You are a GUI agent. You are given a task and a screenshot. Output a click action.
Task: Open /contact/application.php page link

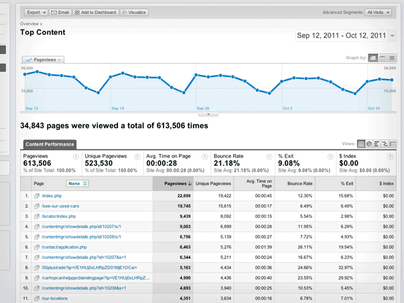coord(64,247)
